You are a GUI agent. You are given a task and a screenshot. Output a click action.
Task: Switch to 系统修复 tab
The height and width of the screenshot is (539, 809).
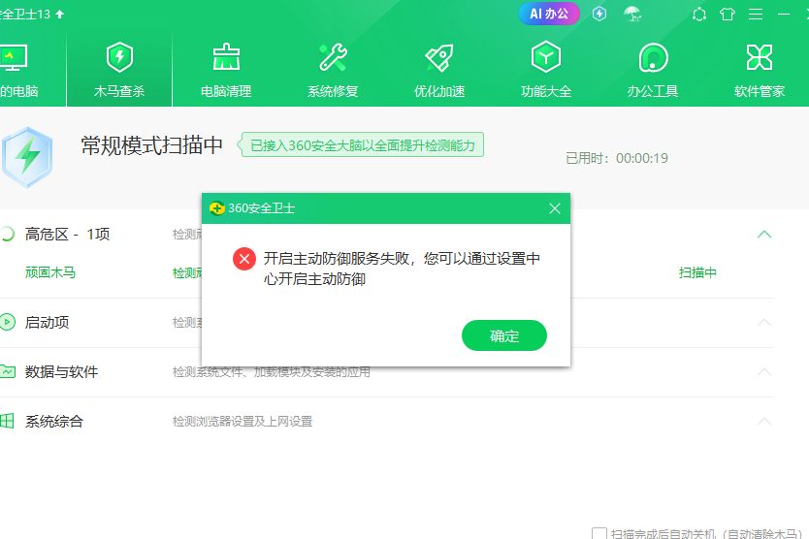click(x=333, y=70)
